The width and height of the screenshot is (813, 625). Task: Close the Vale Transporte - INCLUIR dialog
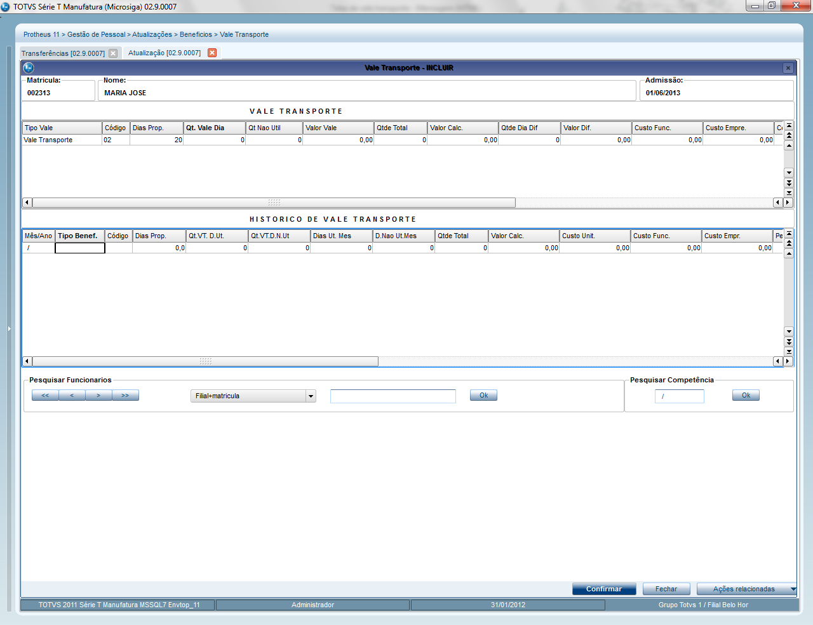pyautogui.click(x=788, y=68)
